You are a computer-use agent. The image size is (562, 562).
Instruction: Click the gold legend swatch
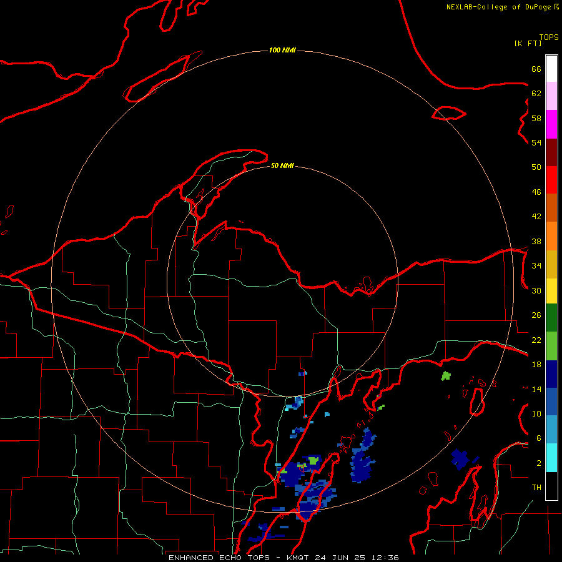click(551, 264)
